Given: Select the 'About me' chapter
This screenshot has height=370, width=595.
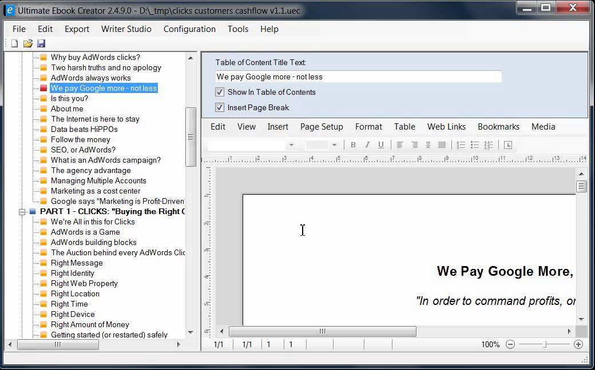Looking at the screenshot, I should click(x=67, y=108).
